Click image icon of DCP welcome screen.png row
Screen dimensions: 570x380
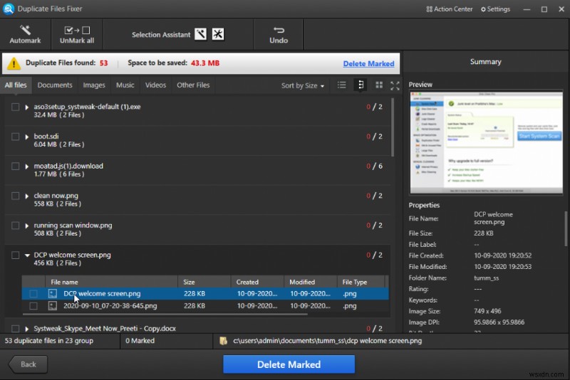[53, 294]
